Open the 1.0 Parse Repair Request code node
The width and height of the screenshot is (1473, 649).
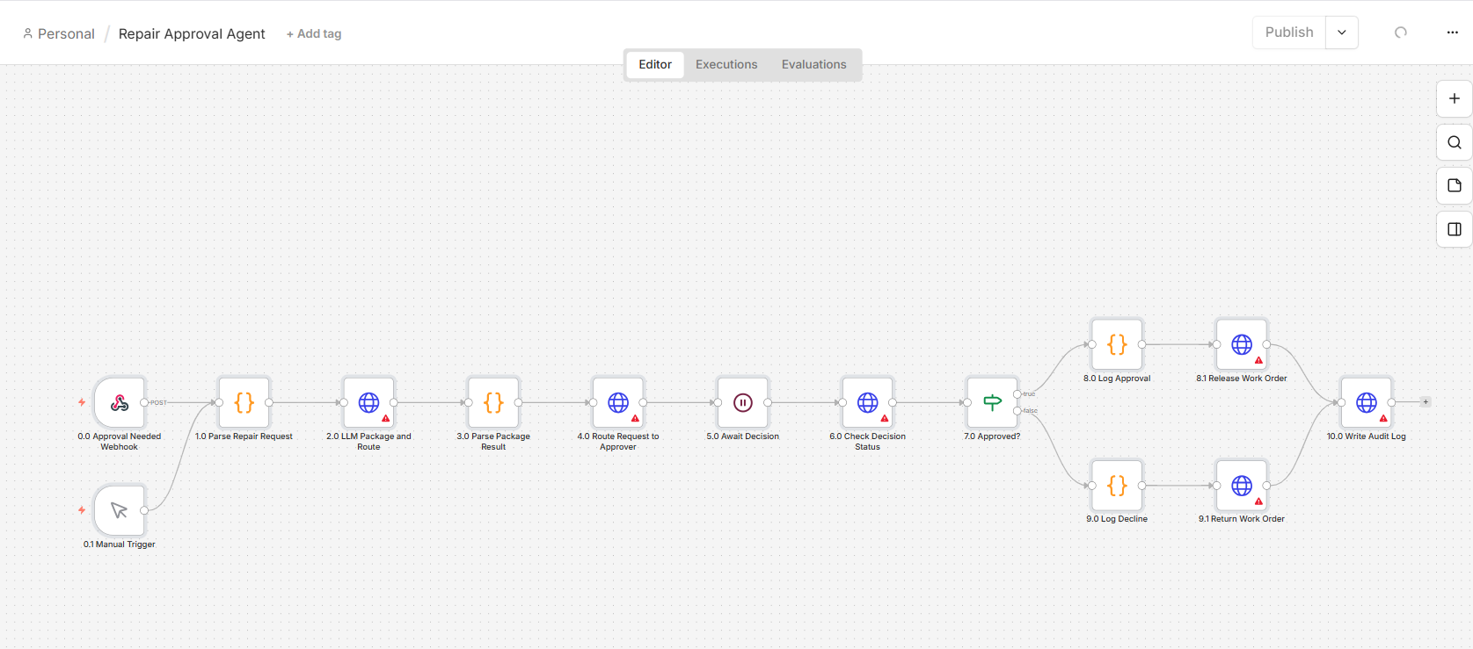coord(244,403)
